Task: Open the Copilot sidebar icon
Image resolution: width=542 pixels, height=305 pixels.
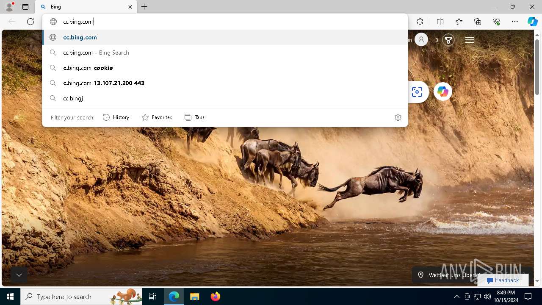Action: tap(533, 22)
